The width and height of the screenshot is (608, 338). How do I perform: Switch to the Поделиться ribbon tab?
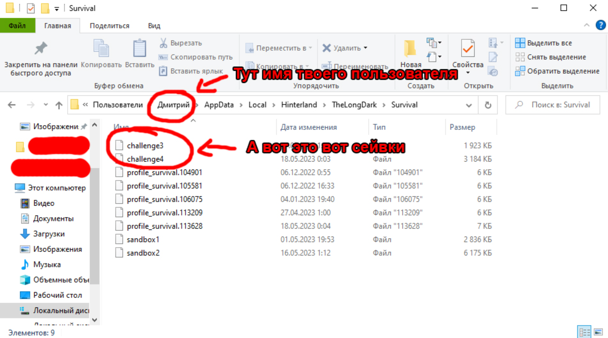110,26
